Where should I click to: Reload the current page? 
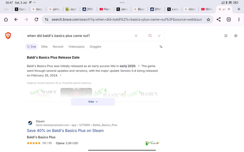click(36, 19)
